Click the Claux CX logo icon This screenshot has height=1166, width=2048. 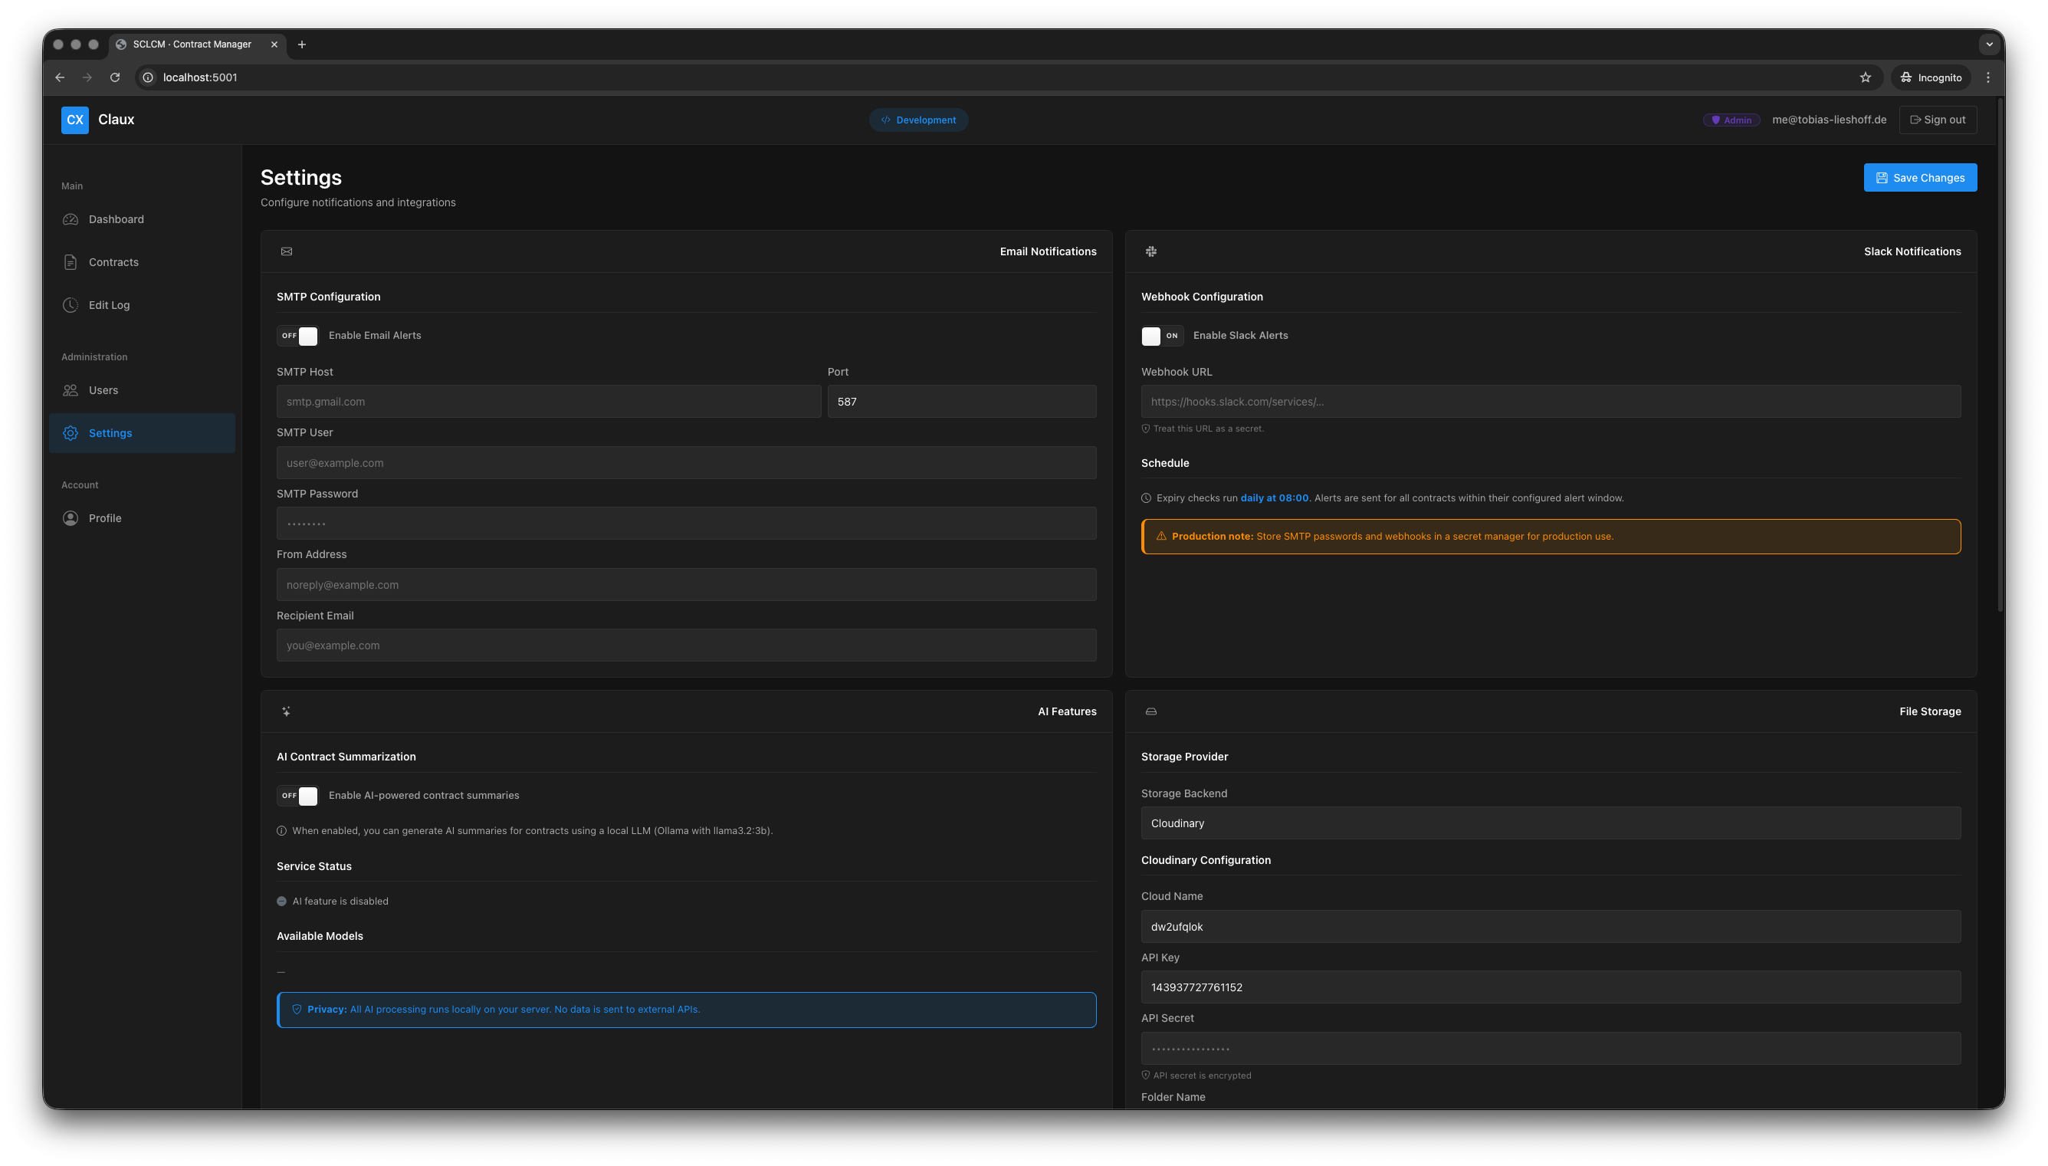[x=74, y=120]
